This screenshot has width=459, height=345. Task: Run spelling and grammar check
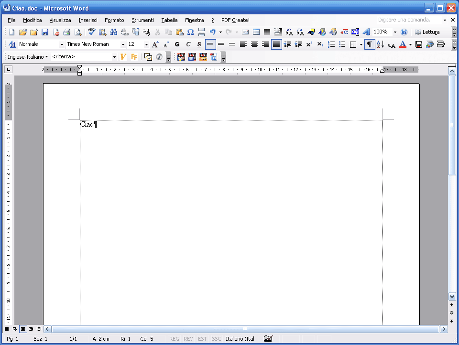[x=92, y=32]
